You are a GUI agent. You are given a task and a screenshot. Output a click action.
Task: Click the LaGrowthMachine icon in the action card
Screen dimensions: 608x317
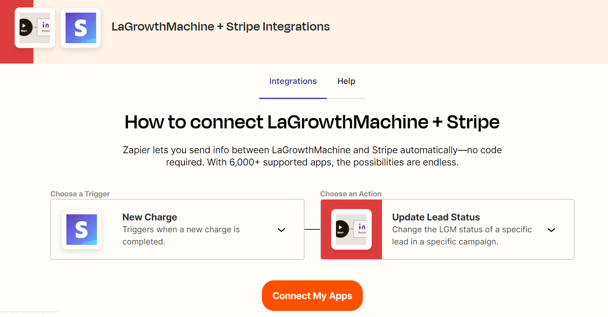pos(351,229)
